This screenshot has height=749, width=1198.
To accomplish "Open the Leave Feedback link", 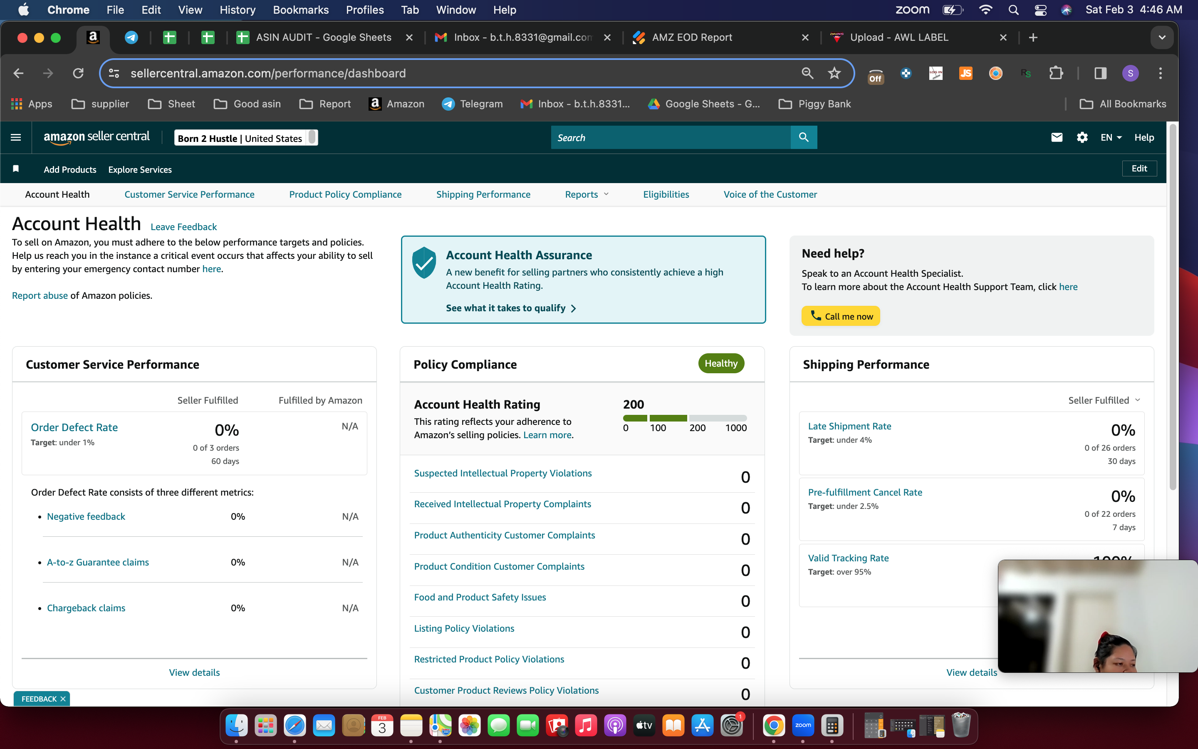I will pos(184,227).
